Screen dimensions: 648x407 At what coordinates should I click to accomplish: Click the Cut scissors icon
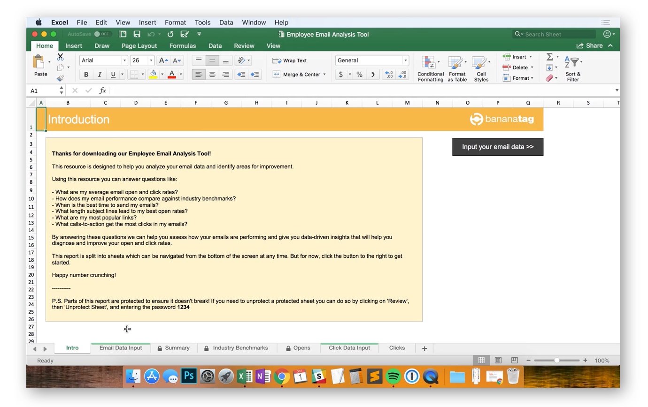60,57
